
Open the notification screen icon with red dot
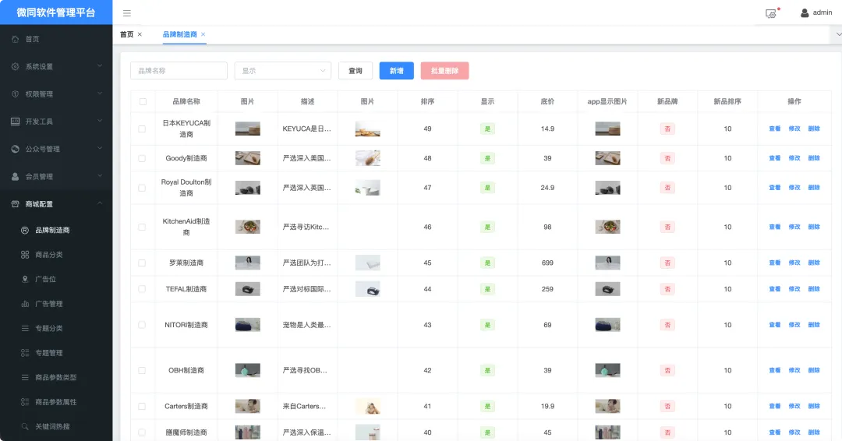tap(772, 13)
